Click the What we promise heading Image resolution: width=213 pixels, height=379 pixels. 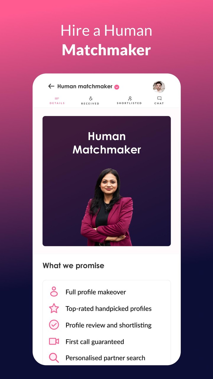pyautogui.click(x=73, y=266)
